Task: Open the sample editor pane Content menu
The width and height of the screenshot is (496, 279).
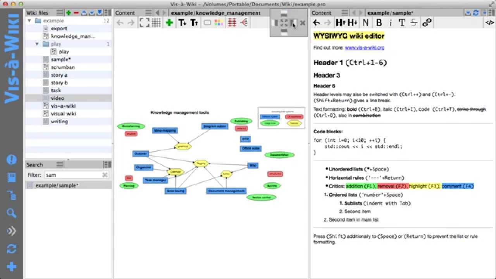Action: [x=346, y=13]
